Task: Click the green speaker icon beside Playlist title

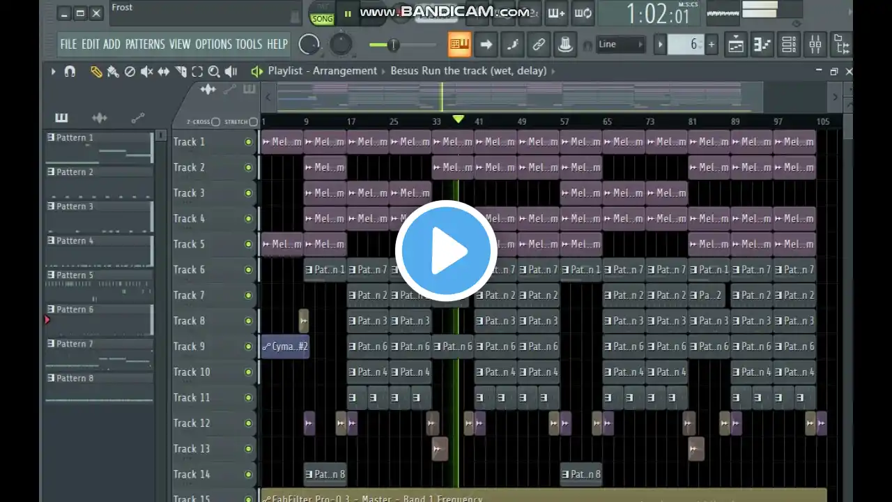Action: (x=256, y=71)
